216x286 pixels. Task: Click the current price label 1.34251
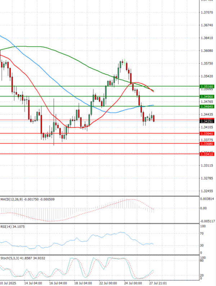(207, 121)
